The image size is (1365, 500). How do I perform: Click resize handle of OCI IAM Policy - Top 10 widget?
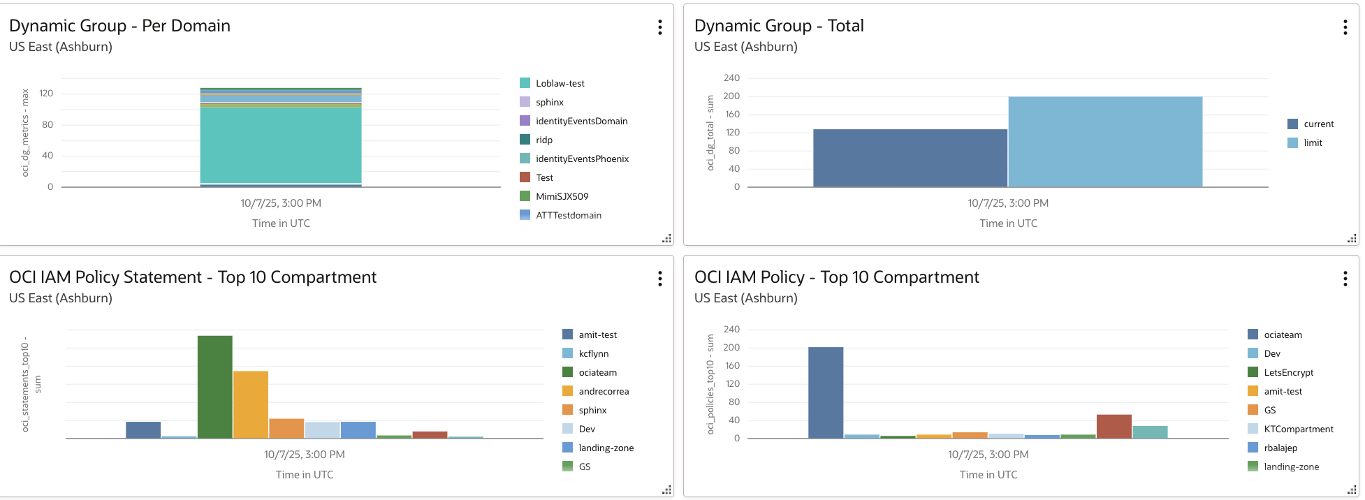point(1352,490)
